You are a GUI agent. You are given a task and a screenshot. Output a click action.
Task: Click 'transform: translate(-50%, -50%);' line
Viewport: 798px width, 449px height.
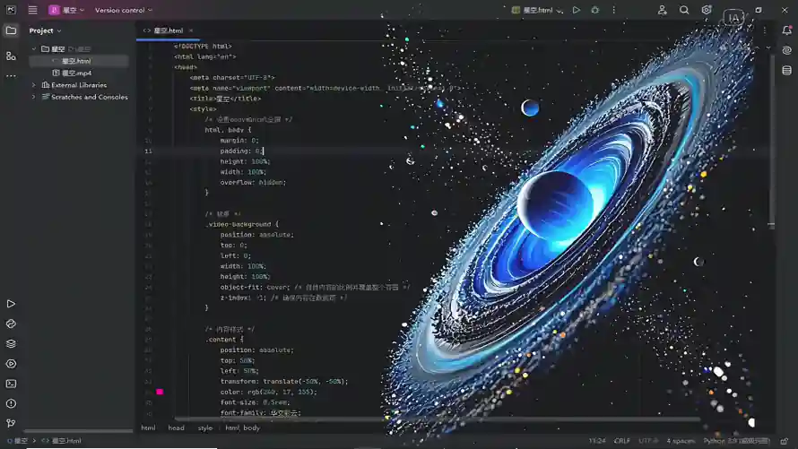click(284, 382)
